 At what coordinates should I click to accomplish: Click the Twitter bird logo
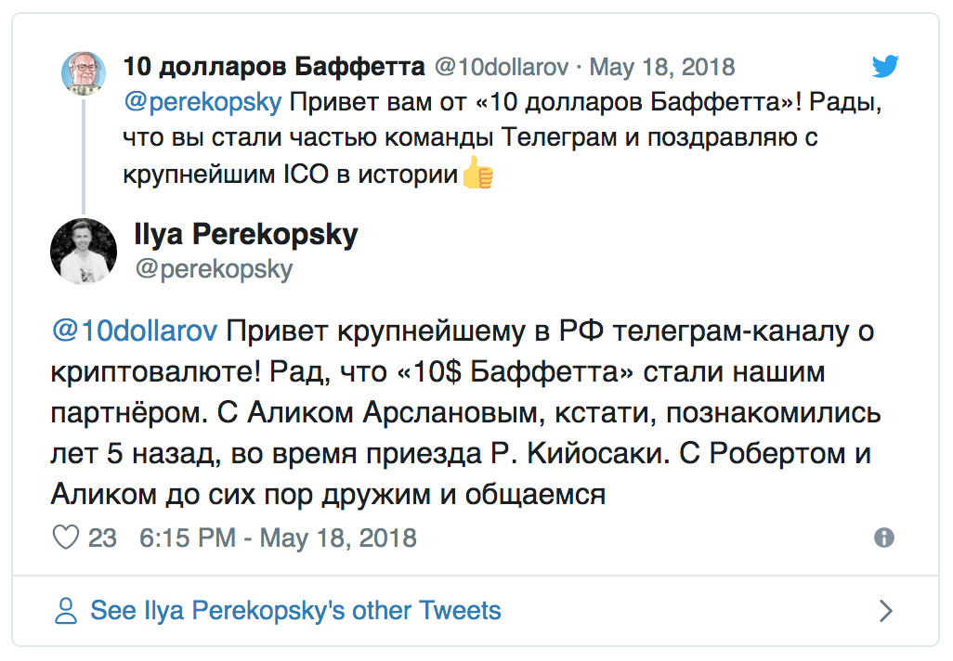tap(886, 67)
